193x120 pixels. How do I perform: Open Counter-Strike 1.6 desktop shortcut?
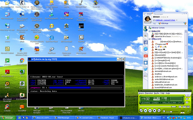tap(19, 4)
